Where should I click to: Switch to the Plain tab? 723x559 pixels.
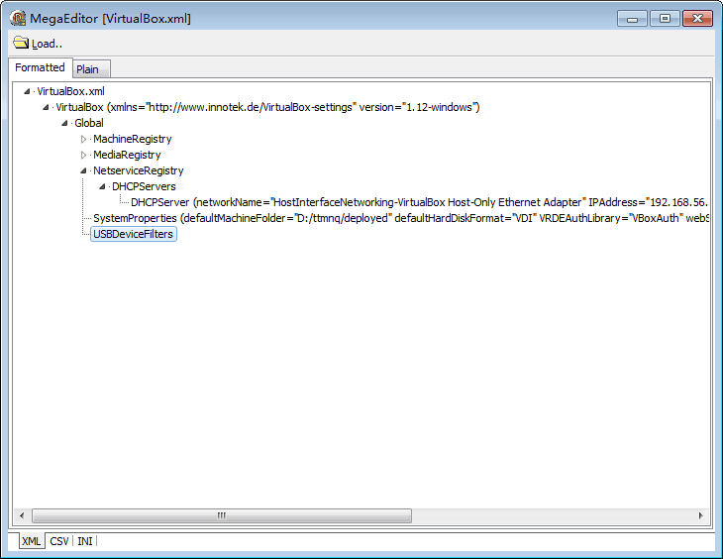tap(91, 69)
